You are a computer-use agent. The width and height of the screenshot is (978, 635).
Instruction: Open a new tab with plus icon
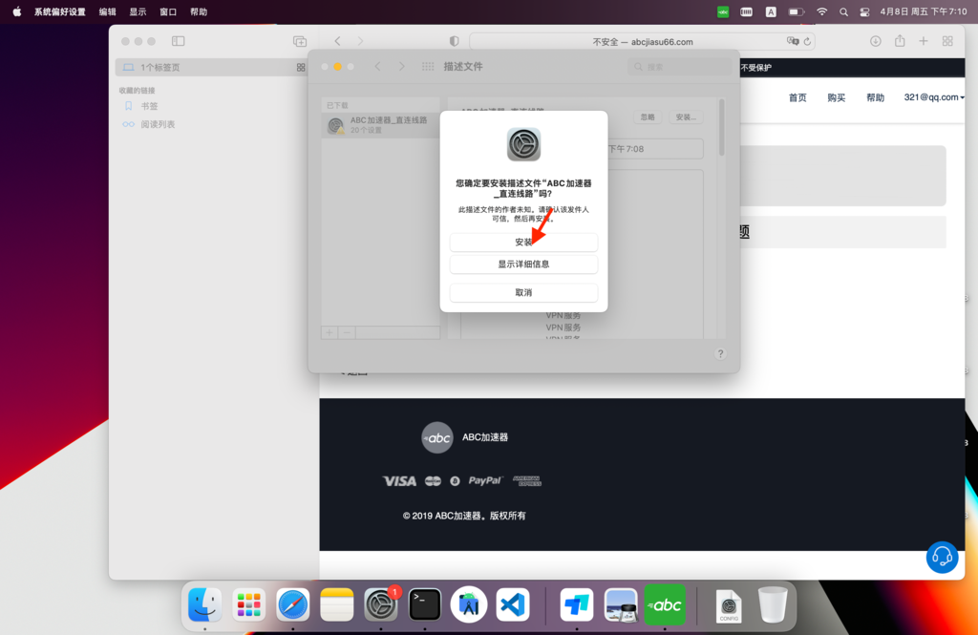(x=924, y=41)
